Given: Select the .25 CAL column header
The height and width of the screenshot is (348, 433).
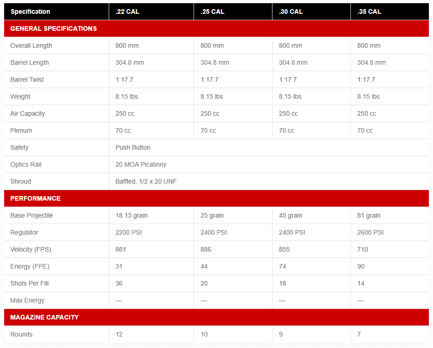Looking at the screenshot, I should point(212,11).
